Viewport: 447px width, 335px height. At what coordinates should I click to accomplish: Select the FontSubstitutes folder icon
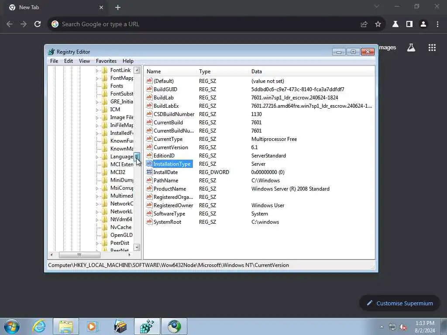(105, 94)
